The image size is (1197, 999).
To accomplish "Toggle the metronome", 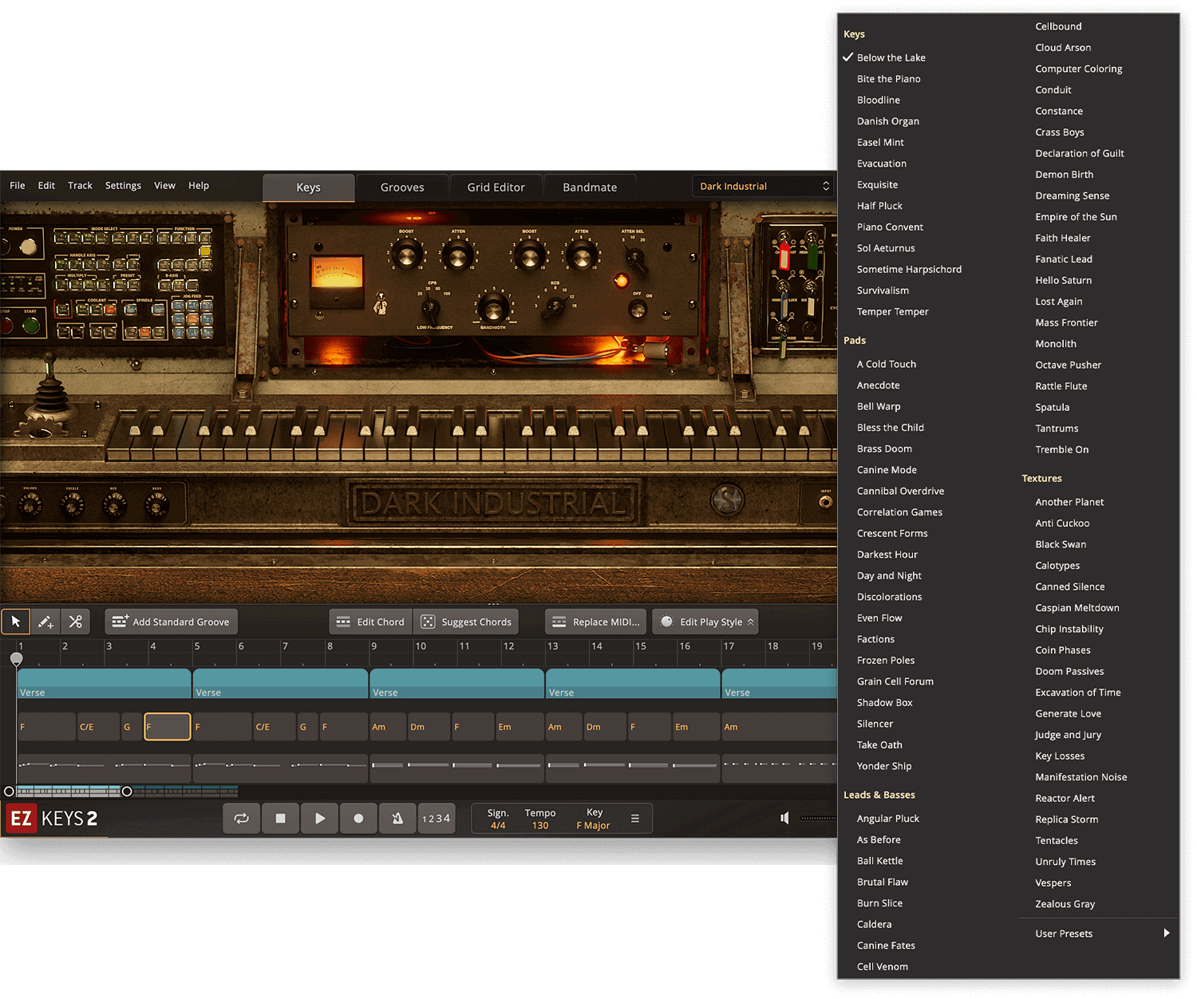I will (x=397, y=819).
